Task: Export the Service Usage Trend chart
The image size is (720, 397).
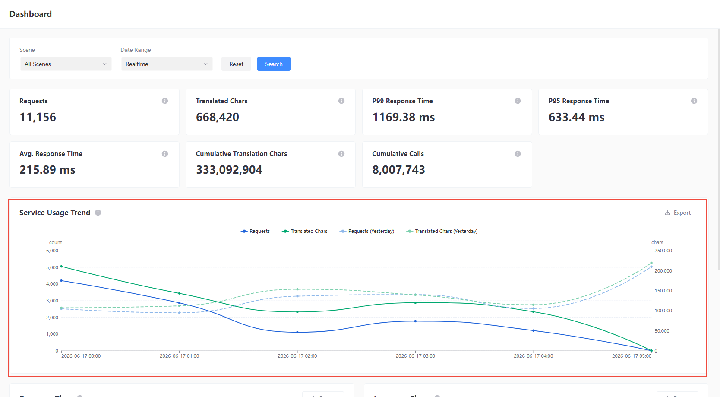Action: tap(677, 213)
